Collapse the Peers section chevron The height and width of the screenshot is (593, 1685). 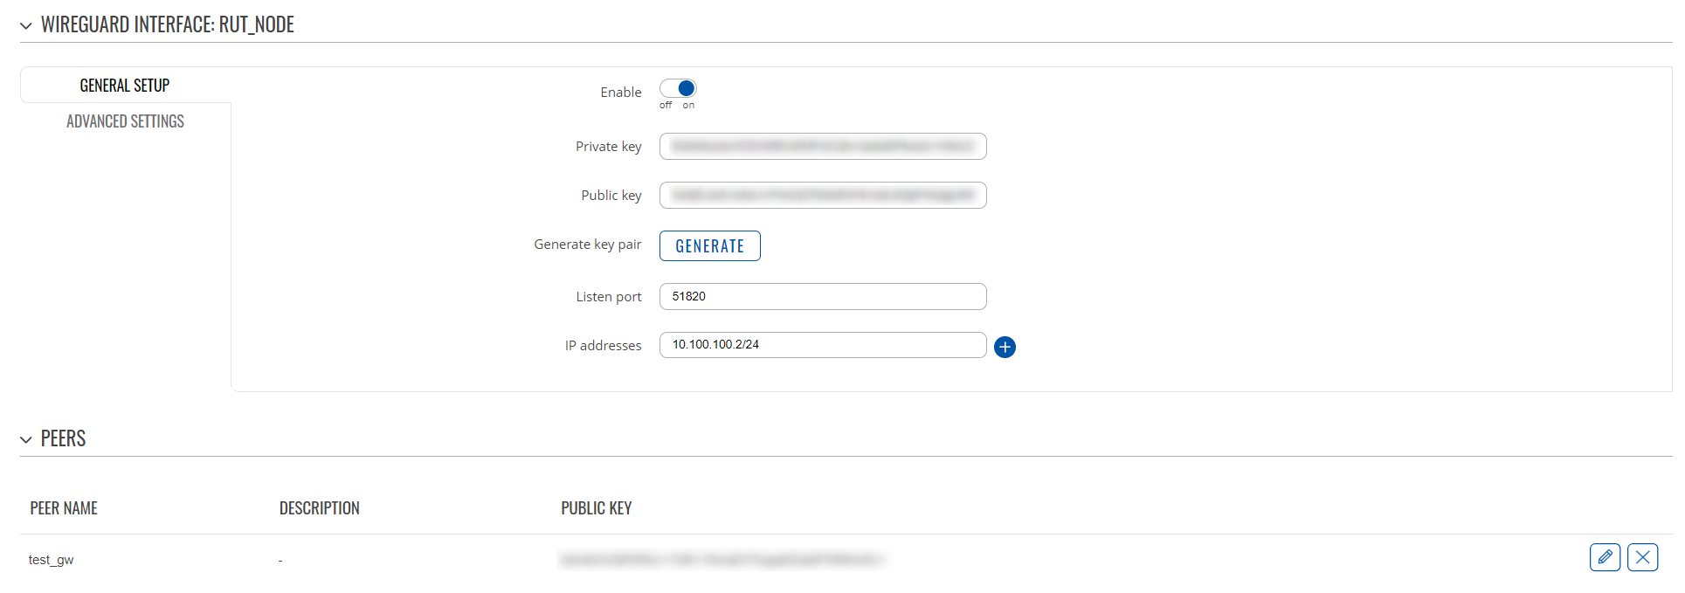tap(26, 439)
